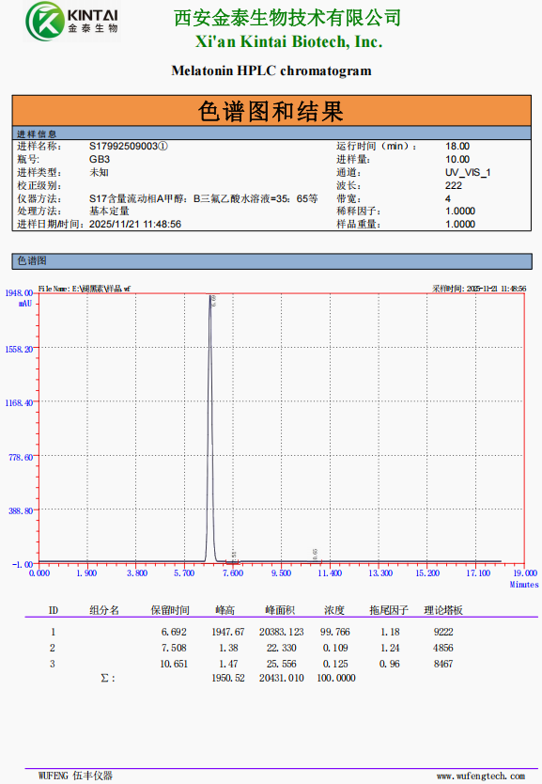This screenshot has height=784, width=542.
Task: Click the x-axis label '17.100'
Action: [478, 573]
